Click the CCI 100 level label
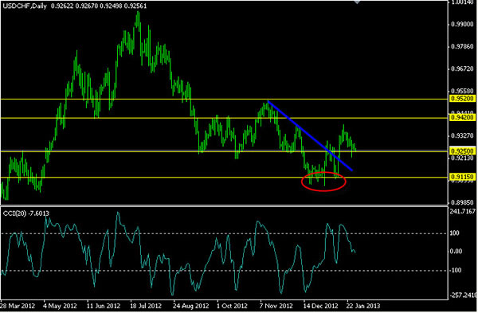This screenshot has width=478, height=313. point(455,233)
